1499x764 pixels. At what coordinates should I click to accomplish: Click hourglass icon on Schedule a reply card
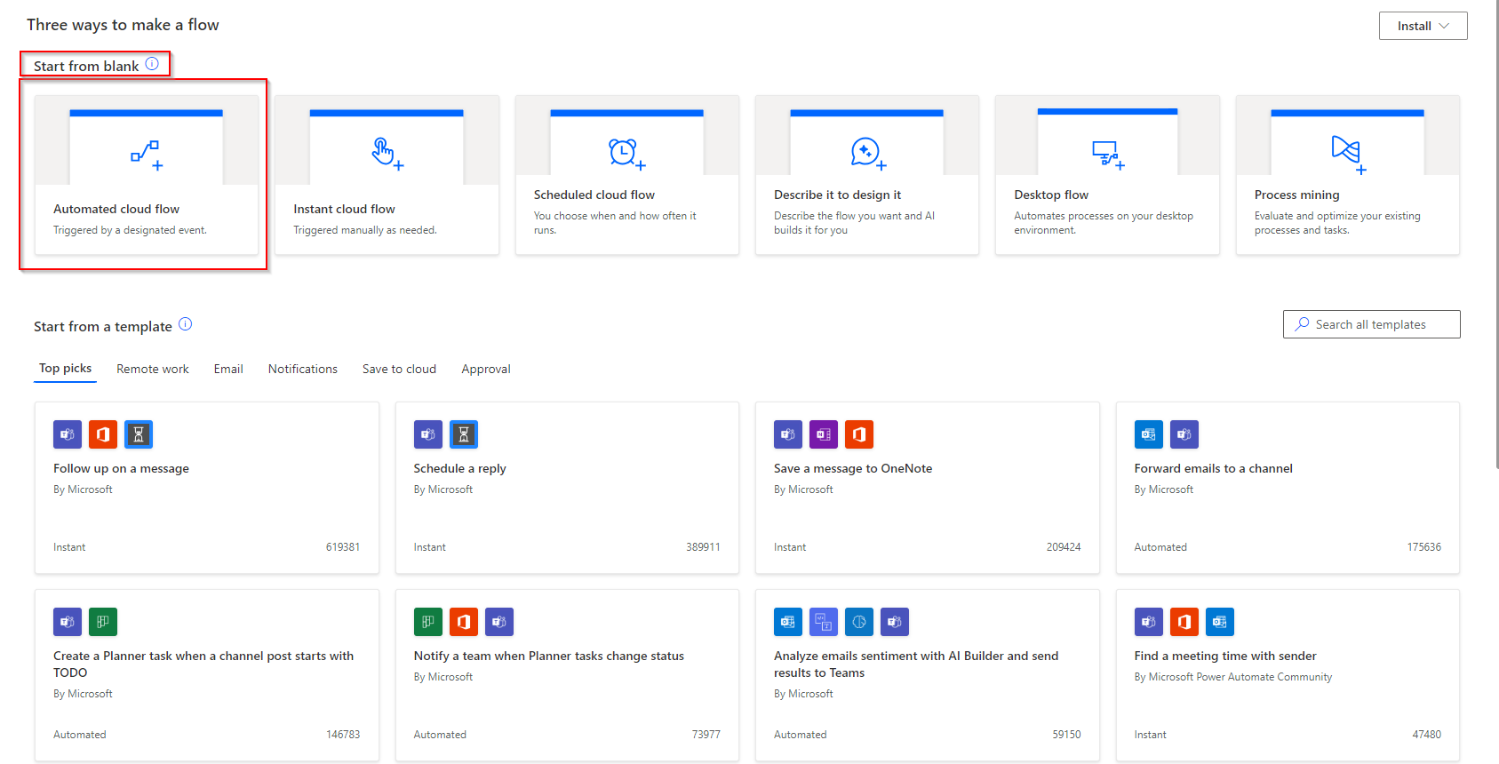tap(464, 434)
